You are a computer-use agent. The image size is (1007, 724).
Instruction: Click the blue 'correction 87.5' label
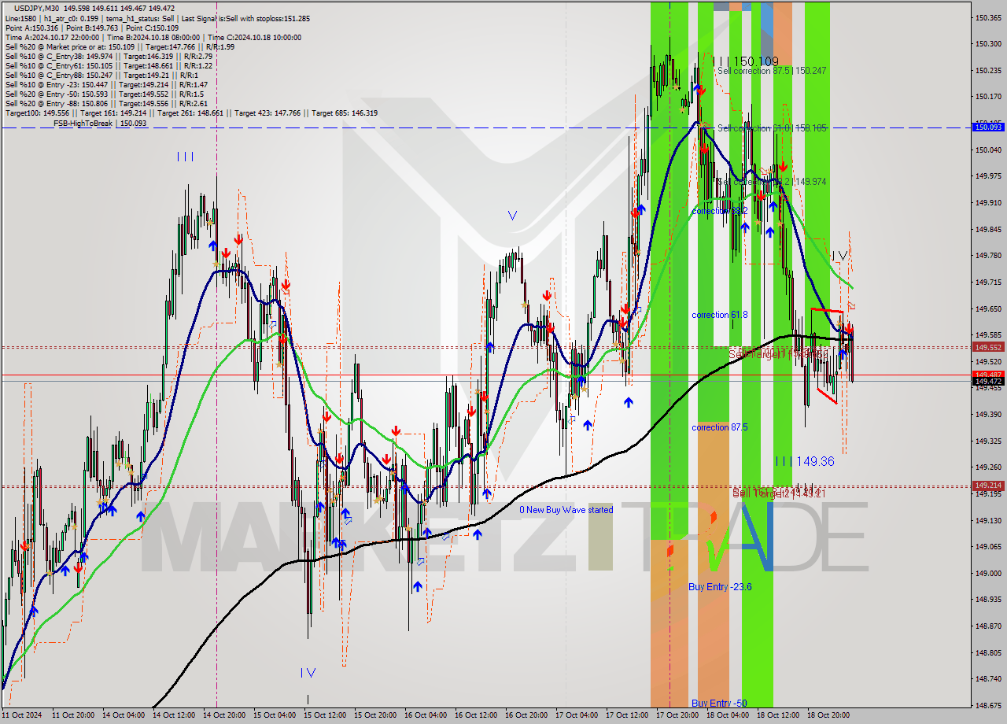tap(720, 427)
